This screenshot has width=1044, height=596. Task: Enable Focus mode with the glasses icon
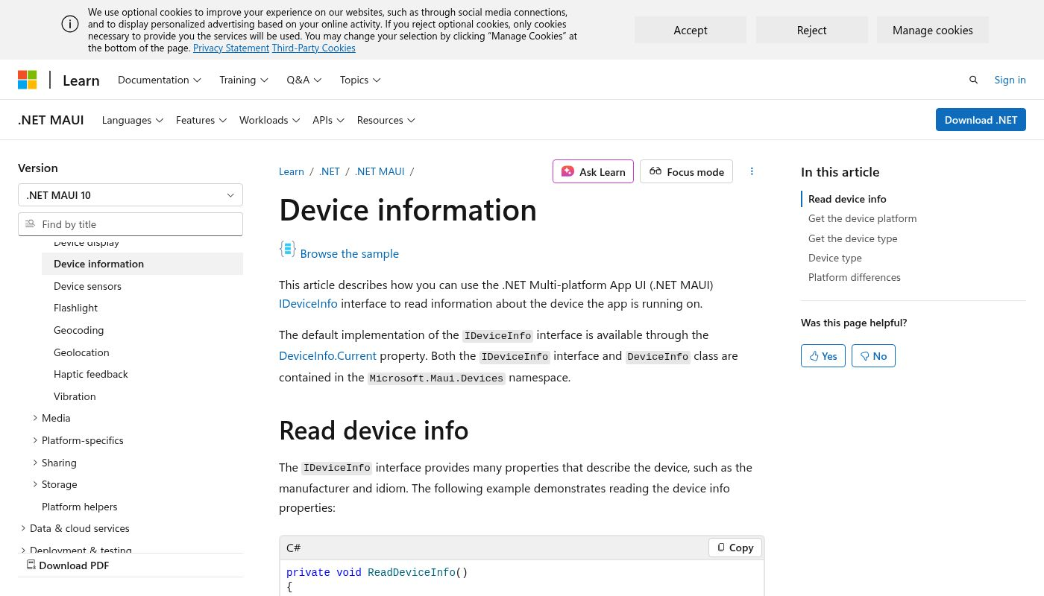pyautogui.click(x=655, y=171)
